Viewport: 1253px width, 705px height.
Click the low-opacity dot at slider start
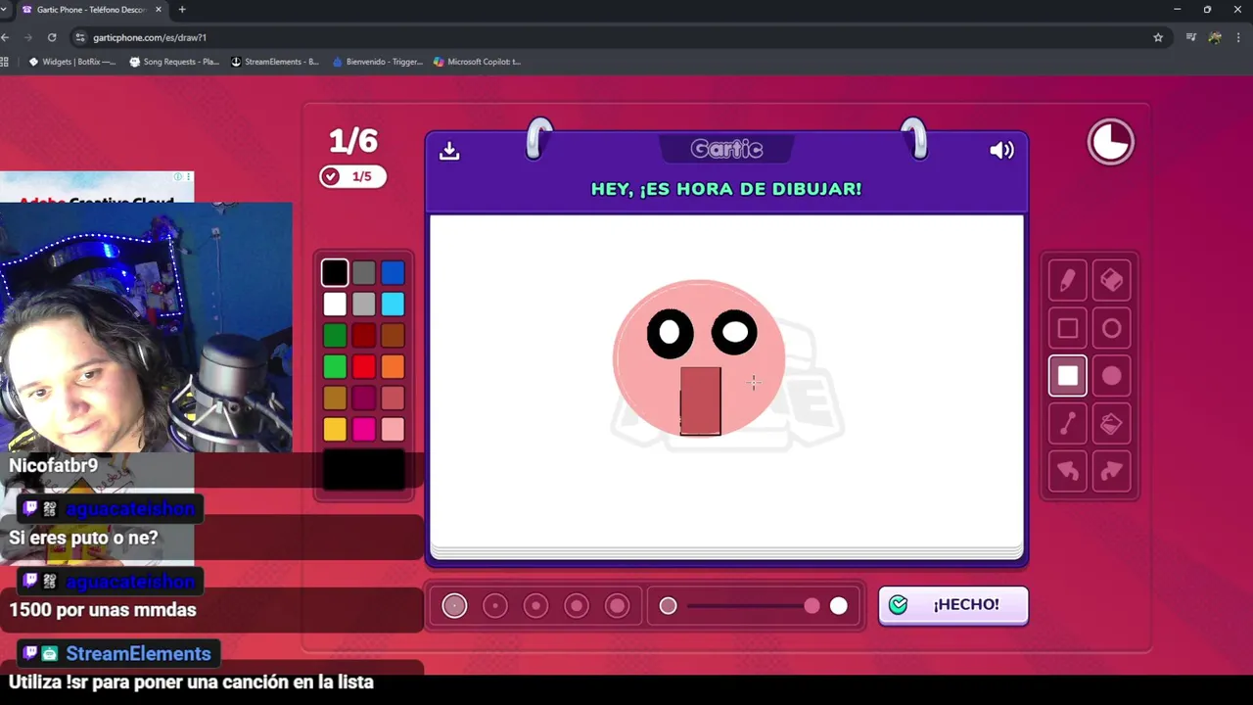(668, 606)
